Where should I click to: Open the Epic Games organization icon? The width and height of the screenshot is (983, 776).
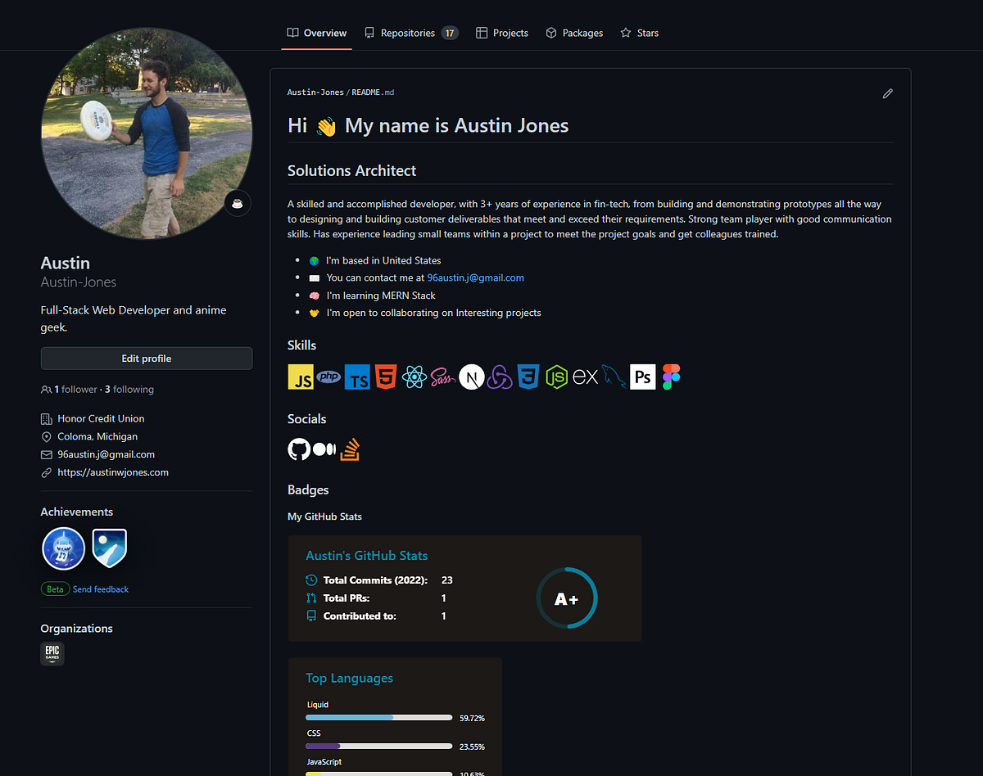point(52,653)
